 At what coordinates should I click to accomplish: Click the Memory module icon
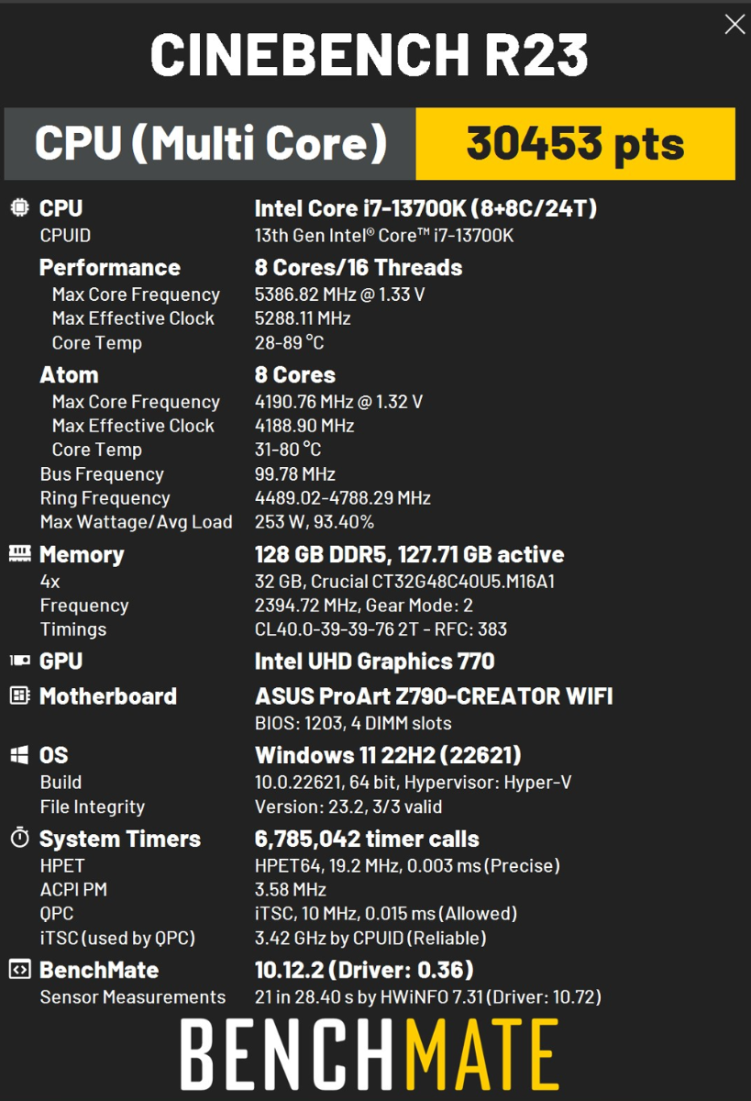click(x=19, y=553)
